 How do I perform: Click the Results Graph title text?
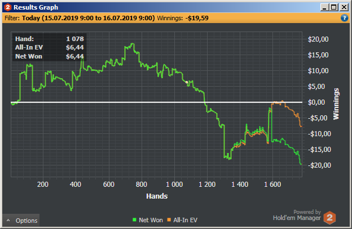click(36, 7)
